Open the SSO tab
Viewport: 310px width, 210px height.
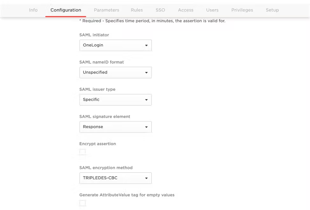tap(160, 10)
